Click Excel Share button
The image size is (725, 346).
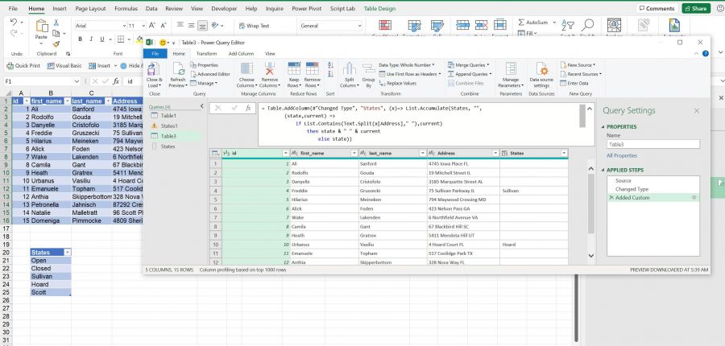point(696,8)
